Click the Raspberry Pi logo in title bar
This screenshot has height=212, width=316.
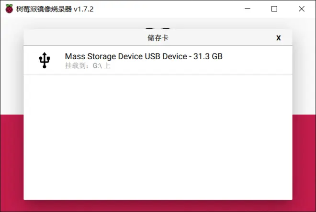click(9, 9)
